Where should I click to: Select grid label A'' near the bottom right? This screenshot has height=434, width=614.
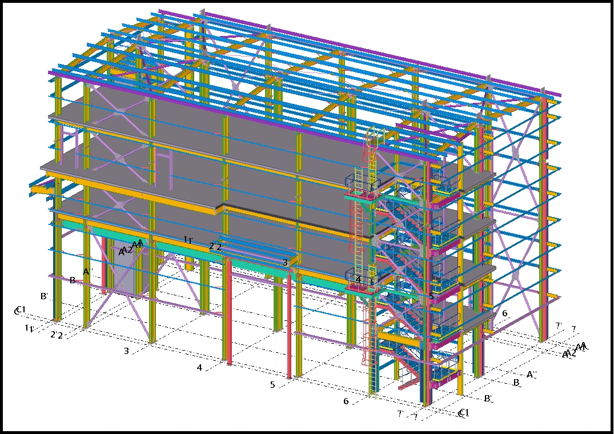531,375
